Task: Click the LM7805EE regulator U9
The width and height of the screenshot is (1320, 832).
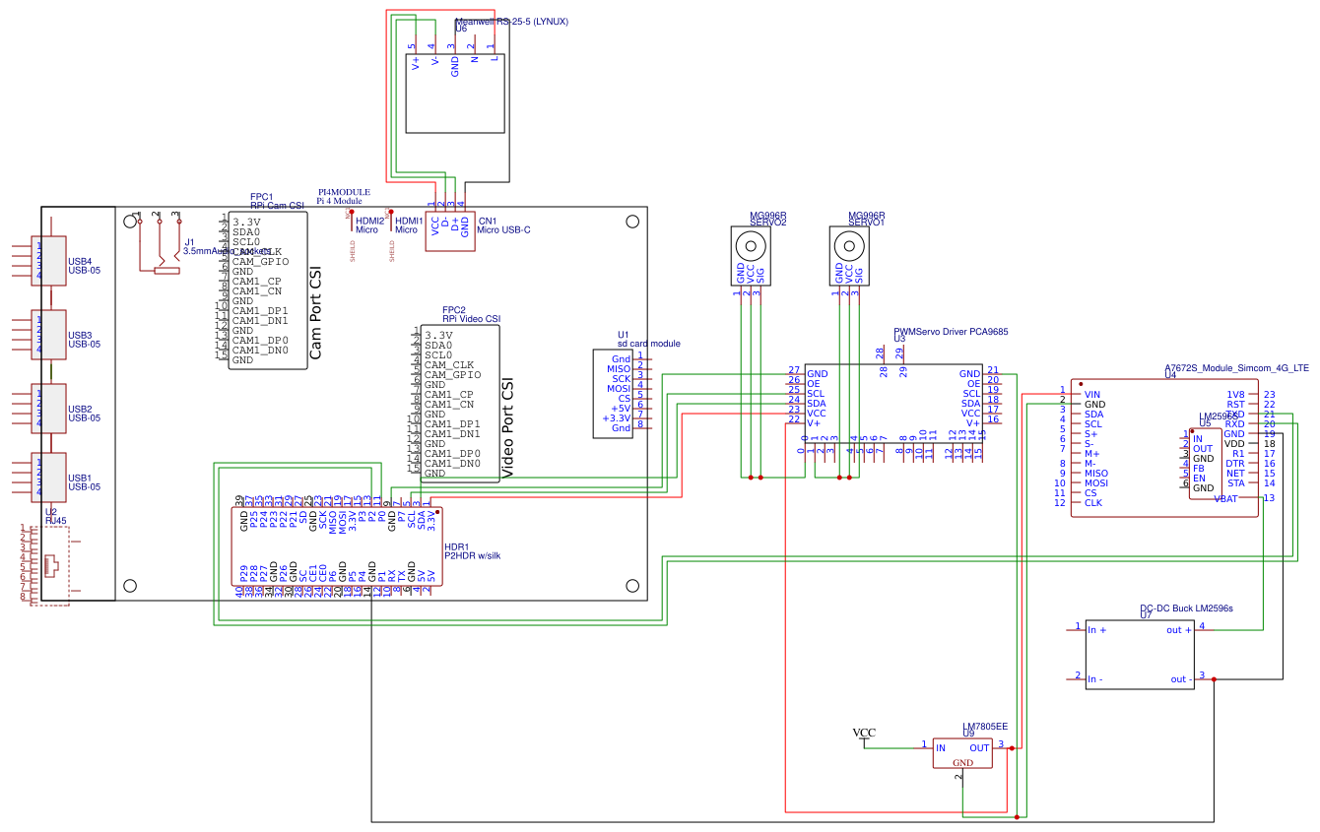Action: (962, 751)
